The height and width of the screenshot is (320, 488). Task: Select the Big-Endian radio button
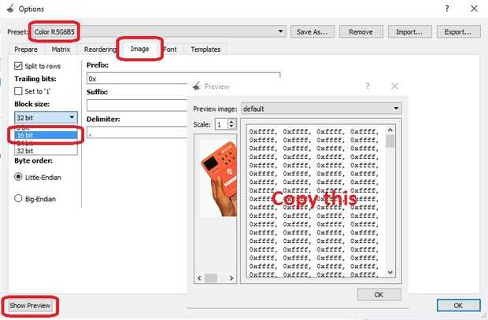pos(18,198)
